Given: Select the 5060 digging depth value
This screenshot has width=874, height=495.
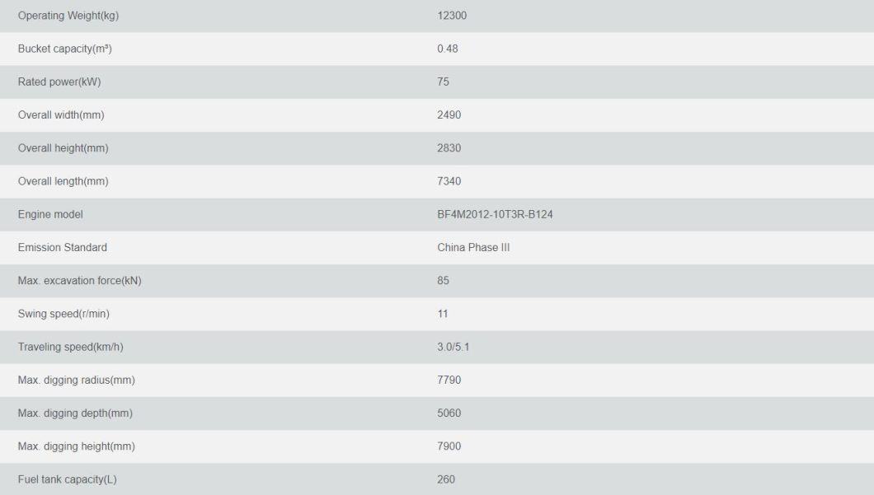Looking at the screenshot, I should (449, 413).
